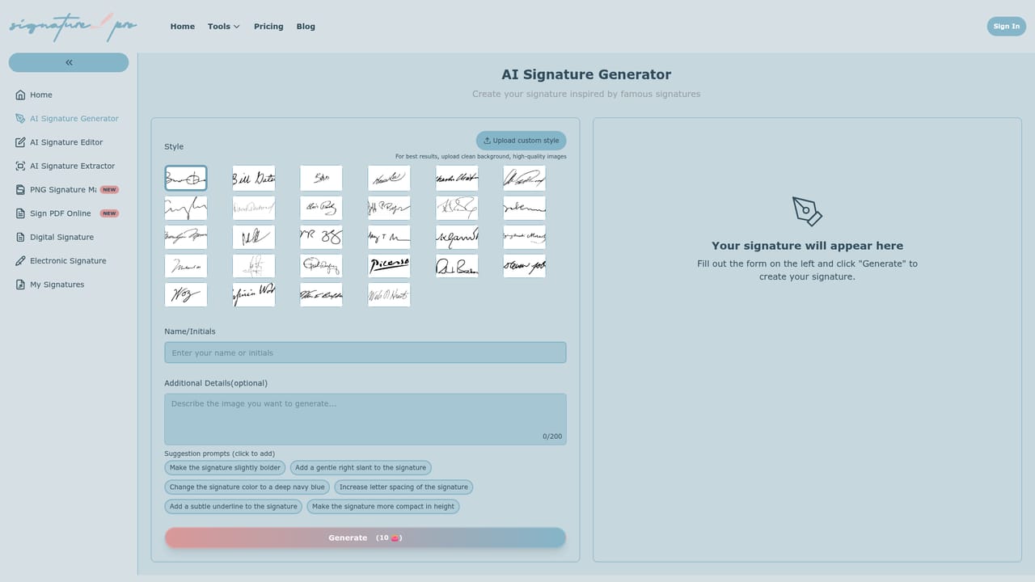Image resolution: width=1035 pixels, height=582 pixels.
Task: Choose the last signature style thumbnail in bottom row
Action: 389,295
